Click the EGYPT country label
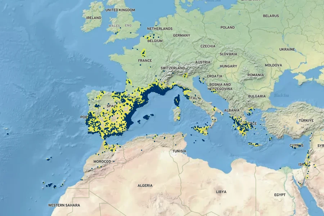Viewport: 324px width, 216px height. (x=280, y=195)
